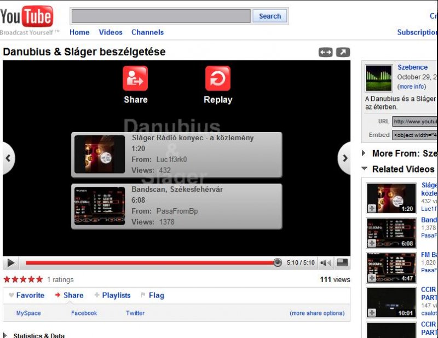This screenshot has width=438, height=338.
Task: Toggle the player size button in control bar
Action: pyautogui.click(x=342, y=262)
